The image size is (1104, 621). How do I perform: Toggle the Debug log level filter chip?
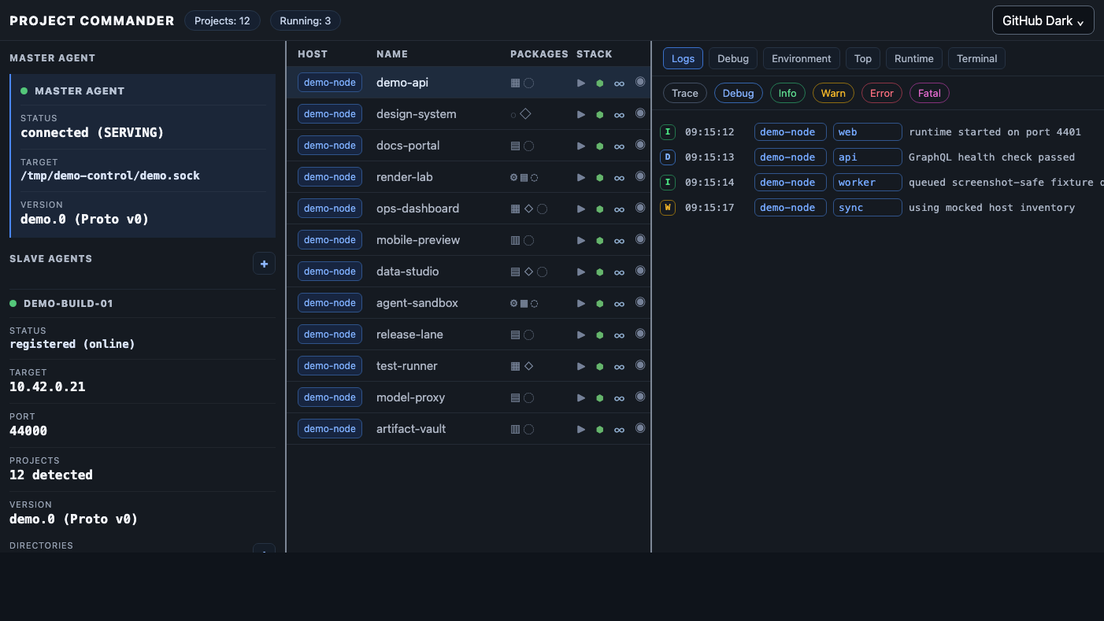[739, 93]
